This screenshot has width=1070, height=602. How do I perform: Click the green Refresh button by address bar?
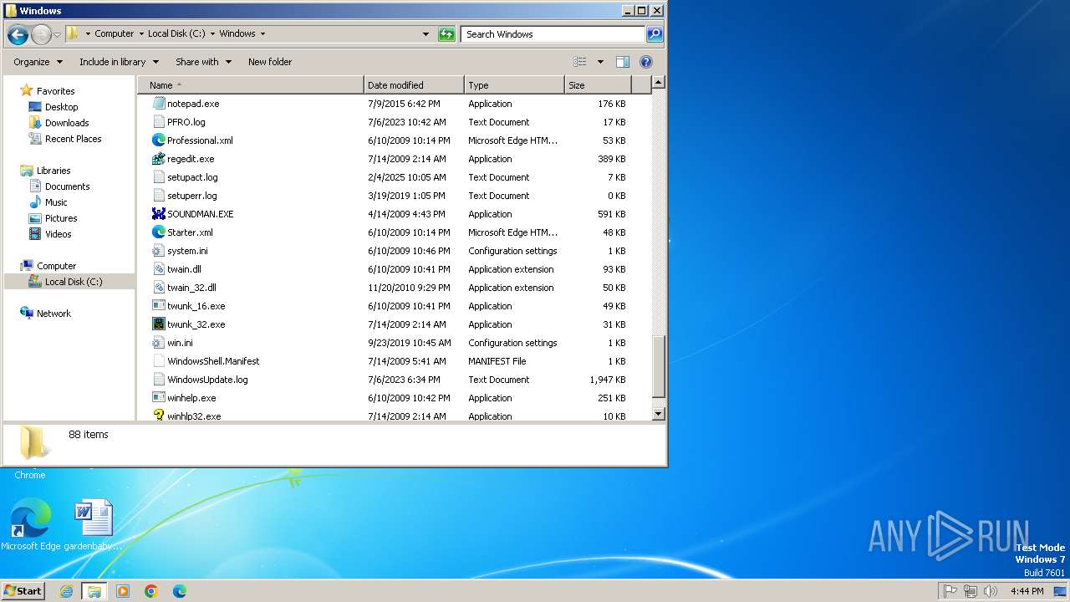click(x=447, y=34)
